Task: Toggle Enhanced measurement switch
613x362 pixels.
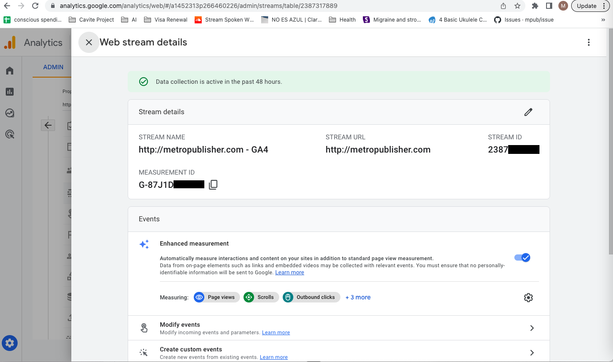Action: coord(522,258)
